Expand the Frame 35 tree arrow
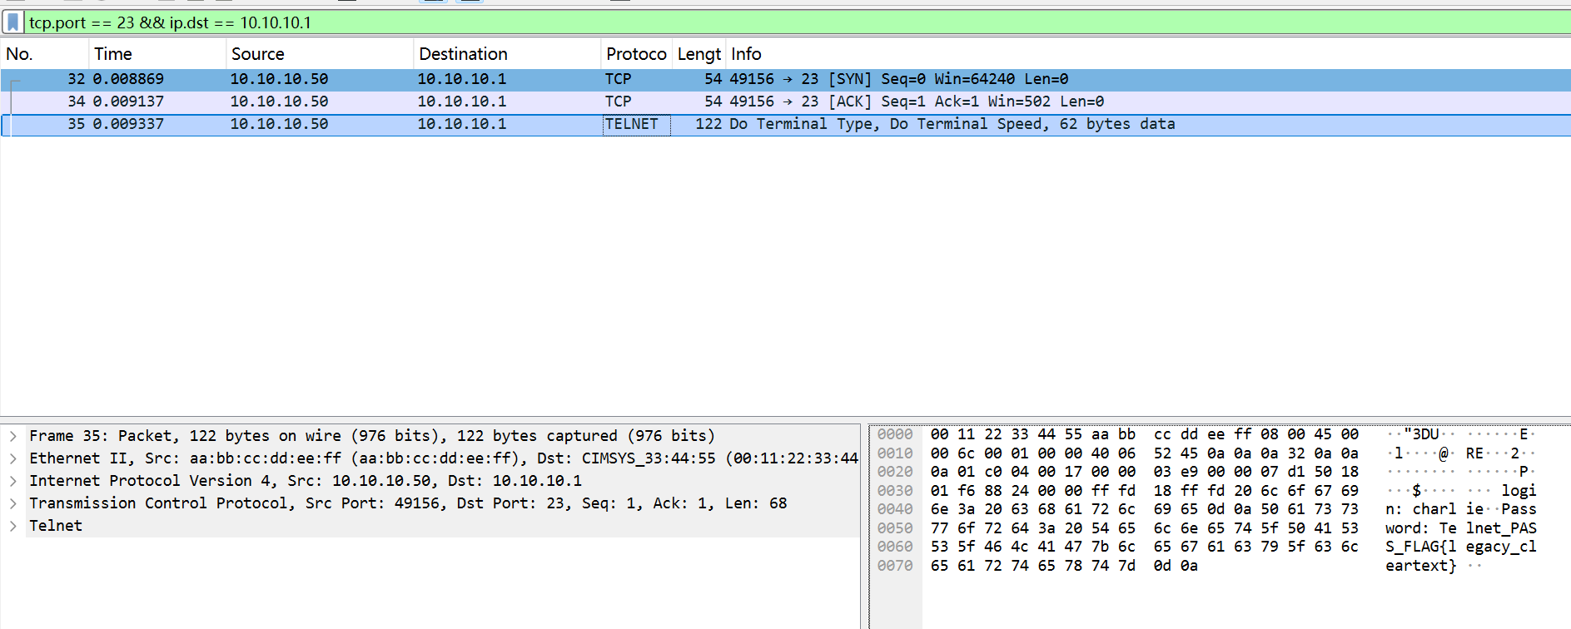Screen dimensions: 1571x629 pos(13,436)
